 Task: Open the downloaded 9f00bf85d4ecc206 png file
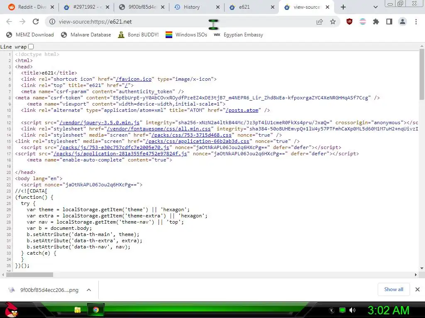[x=44, y=290]
